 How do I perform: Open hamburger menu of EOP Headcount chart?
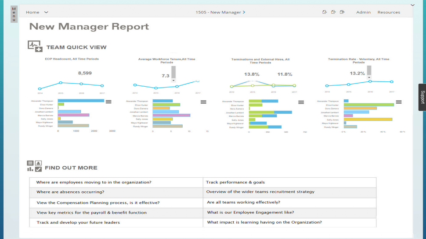tap(108, 102)
